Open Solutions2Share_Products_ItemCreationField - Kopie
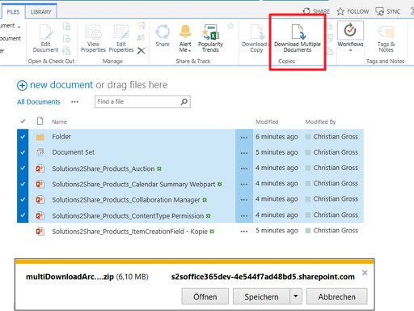Image resolution: width=414 pixels, height=311 pixels. 129,232
